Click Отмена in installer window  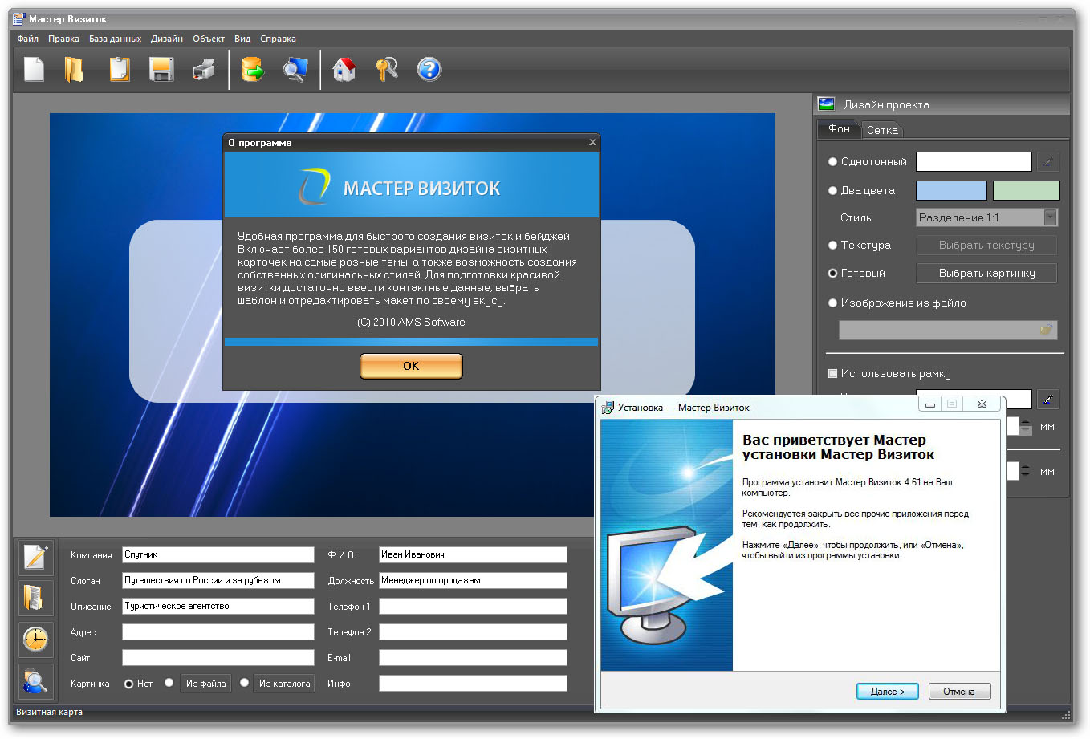coord(959,692)
